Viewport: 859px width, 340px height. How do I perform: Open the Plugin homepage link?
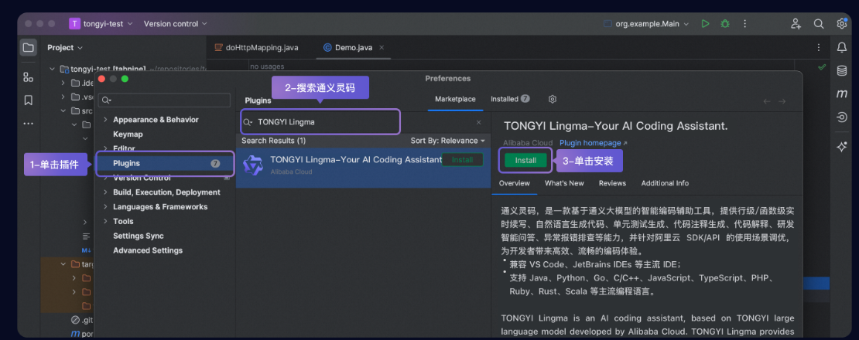coord(594,143)
